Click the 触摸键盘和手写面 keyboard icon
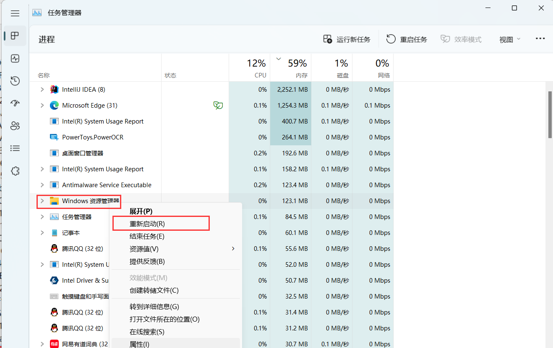Image resolution: width=553 pixels, height=348 pixels. 54,296
